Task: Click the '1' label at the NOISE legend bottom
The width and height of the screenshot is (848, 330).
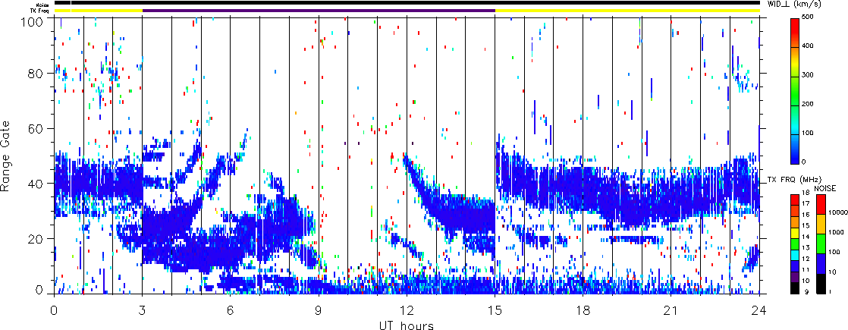Action: [830, 291]
